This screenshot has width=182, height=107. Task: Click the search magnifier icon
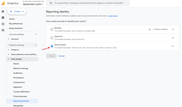(51, 3)
